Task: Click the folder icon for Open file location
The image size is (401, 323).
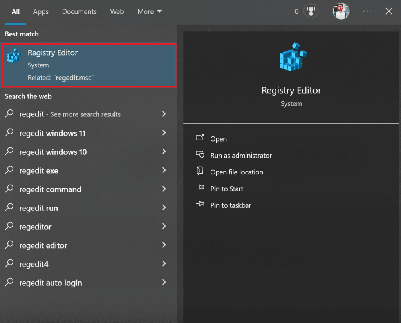Action: pos(200,172)
